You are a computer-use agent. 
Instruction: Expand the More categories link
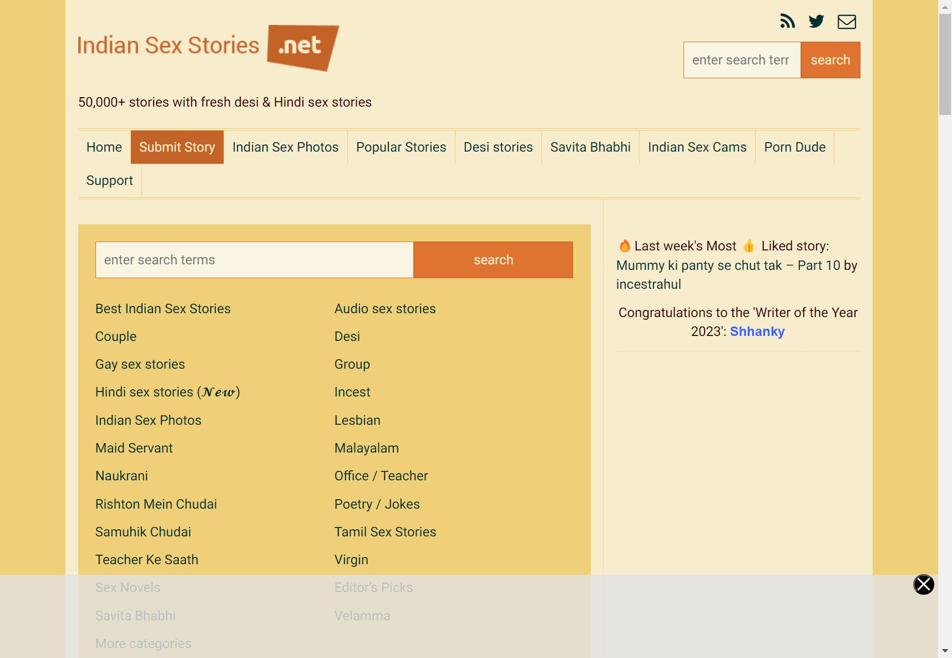pyautogui.click(x=143, y=644)
